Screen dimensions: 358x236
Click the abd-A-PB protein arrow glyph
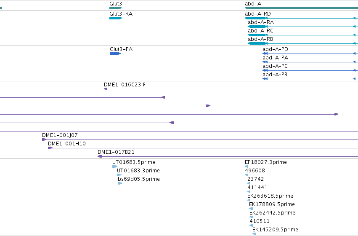(x=265, y=79)
